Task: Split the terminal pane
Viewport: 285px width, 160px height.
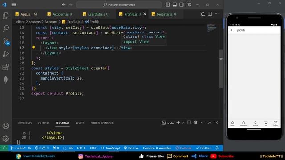Action: click(189, 123)
